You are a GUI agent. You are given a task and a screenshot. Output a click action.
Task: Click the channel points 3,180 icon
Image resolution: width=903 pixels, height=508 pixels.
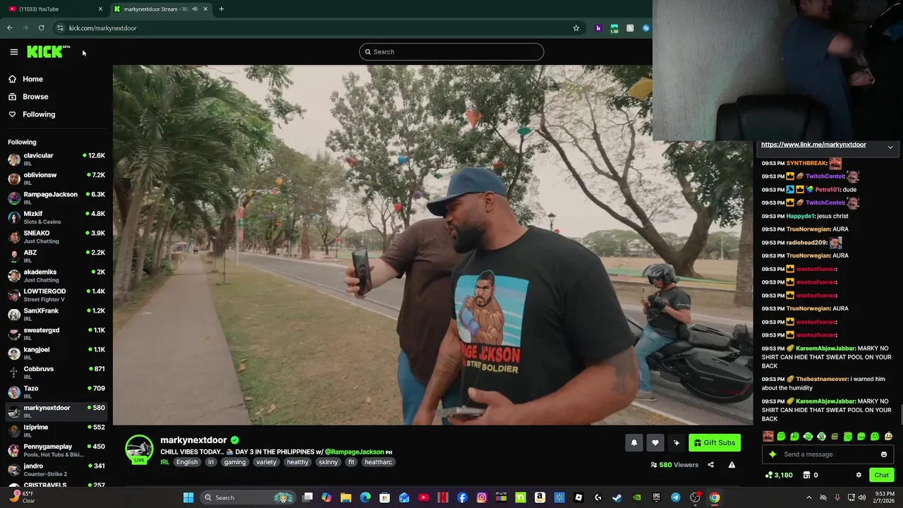pyautogui.click(x=779, y=475)
